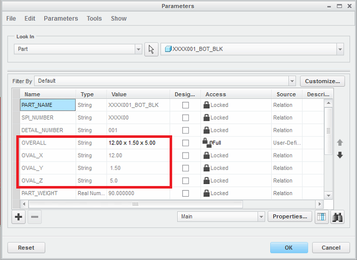Click the Full access icon for OVERALL
357x260 pixels.
click(207, 143)
